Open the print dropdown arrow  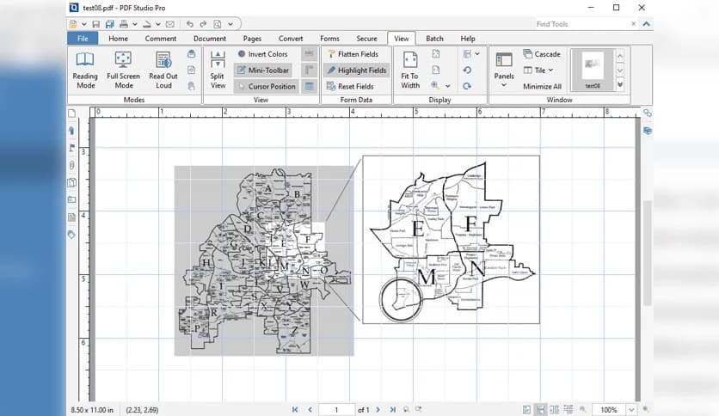coord(135,24)
